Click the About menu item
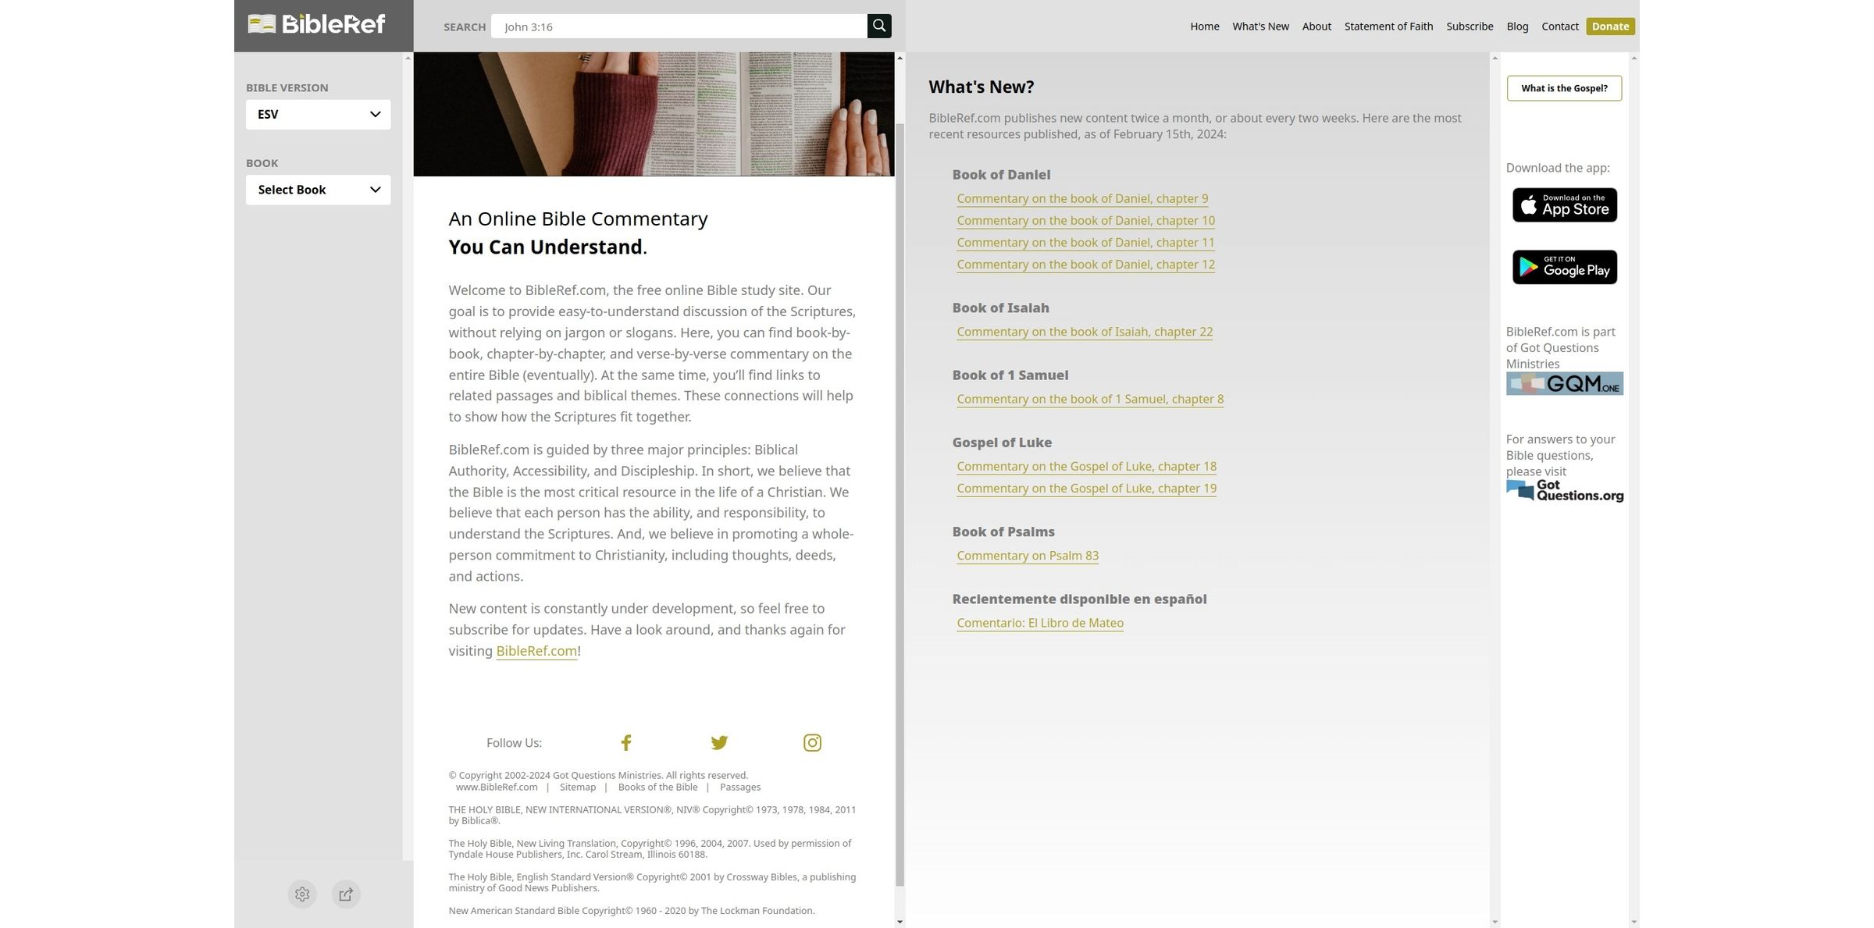This screenshot has width=1874, height=928. click(x=1316, y=25)
